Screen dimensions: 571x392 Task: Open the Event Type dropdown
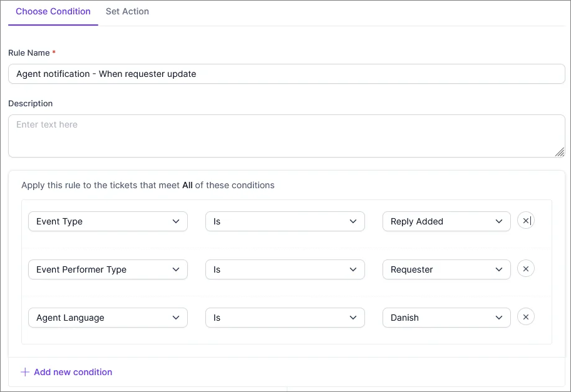pos(108,221)
